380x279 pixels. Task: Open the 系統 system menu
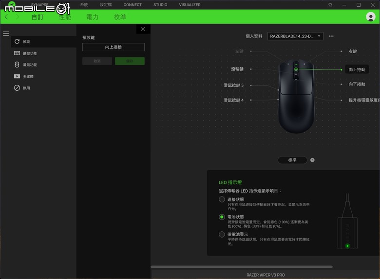point(84,5)
